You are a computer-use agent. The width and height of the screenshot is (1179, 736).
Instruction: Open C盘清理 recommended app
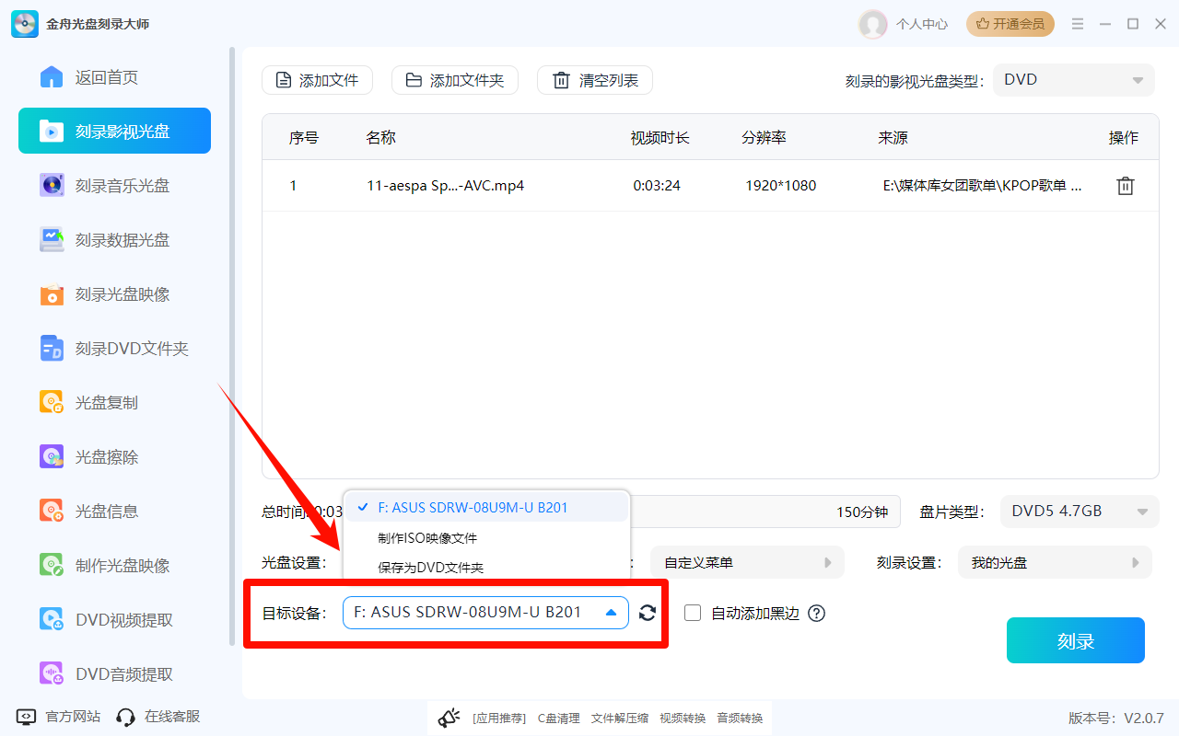(x=559, y=718)
